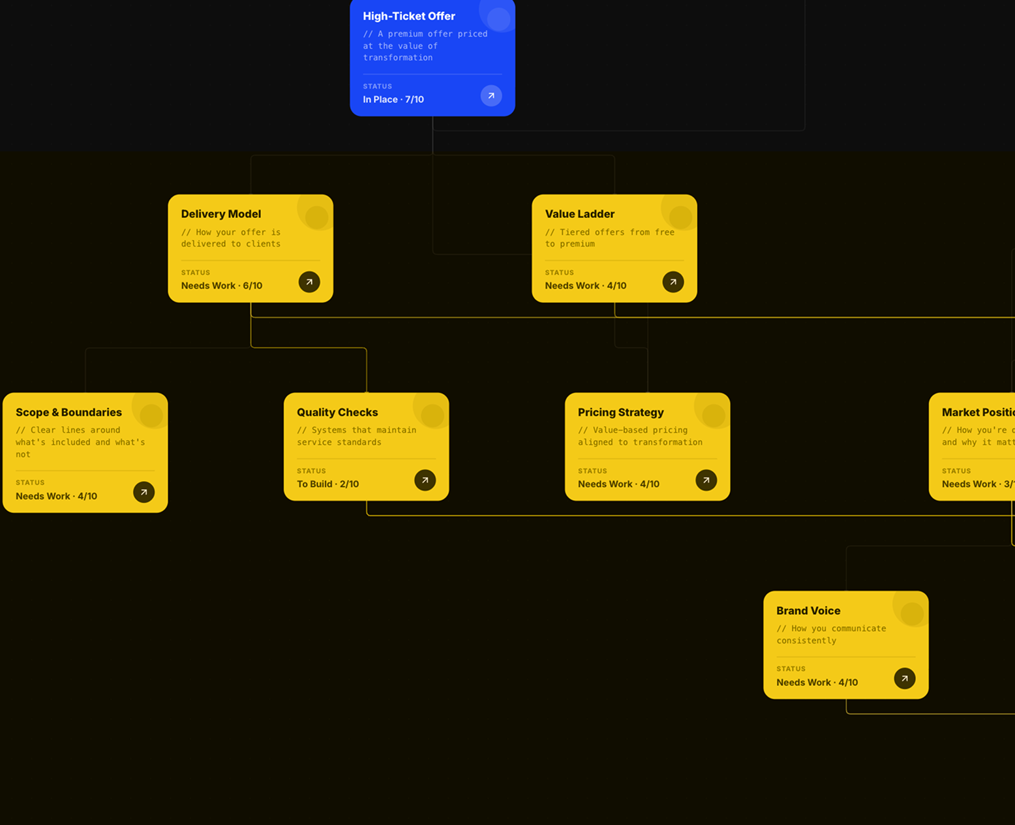1015x825 pixels.
Task: Click 'To Build · 2/10' status text
Action: point(328,484)
